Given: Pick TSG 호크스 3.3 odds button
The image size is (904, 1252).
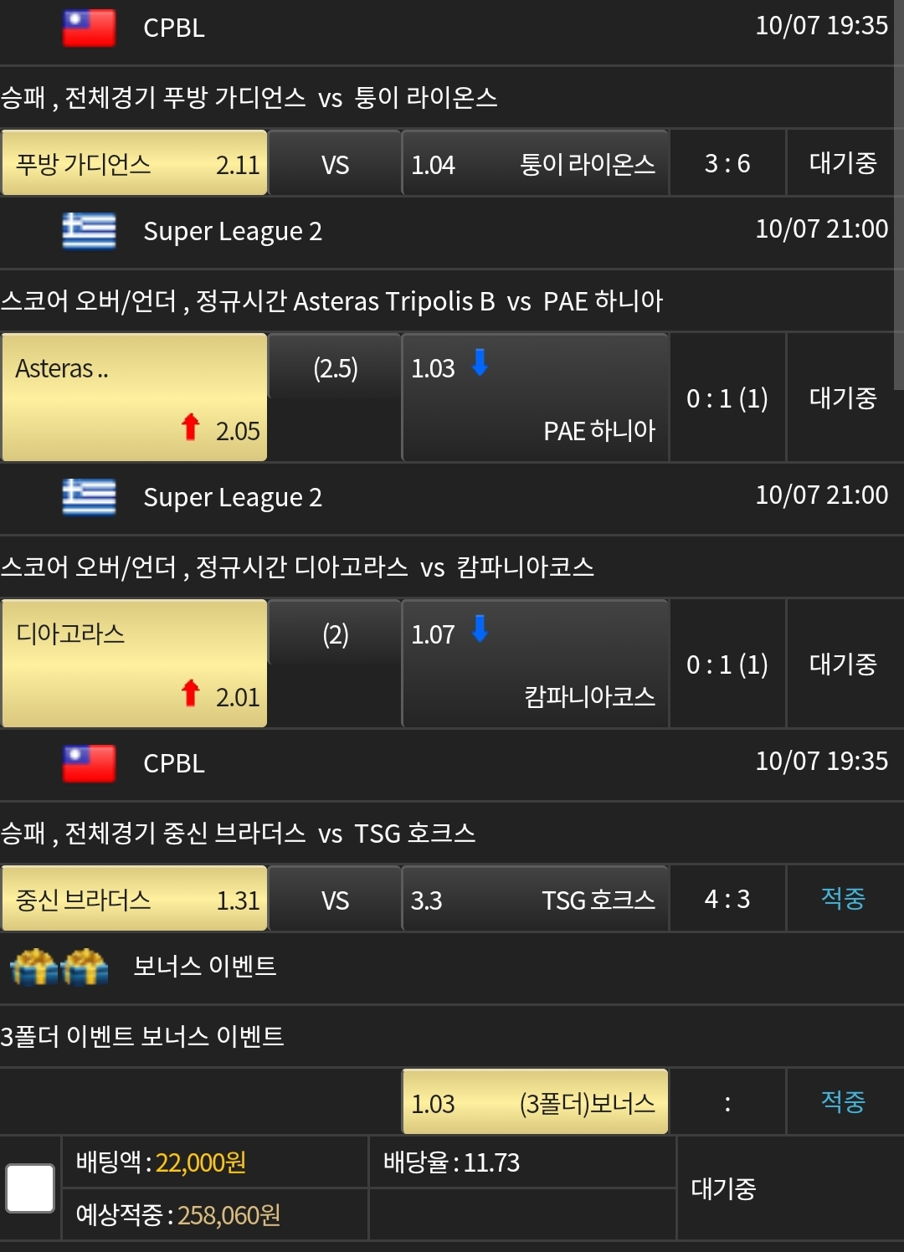Looking at the screenshot, I should coord(535,899).
